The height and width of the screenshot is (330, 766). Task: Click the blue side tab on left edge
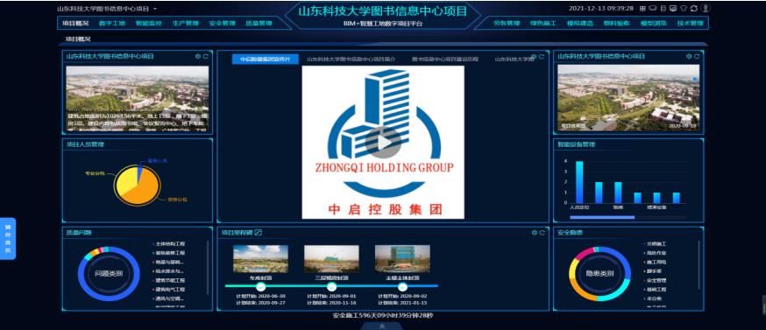point(8,238)
